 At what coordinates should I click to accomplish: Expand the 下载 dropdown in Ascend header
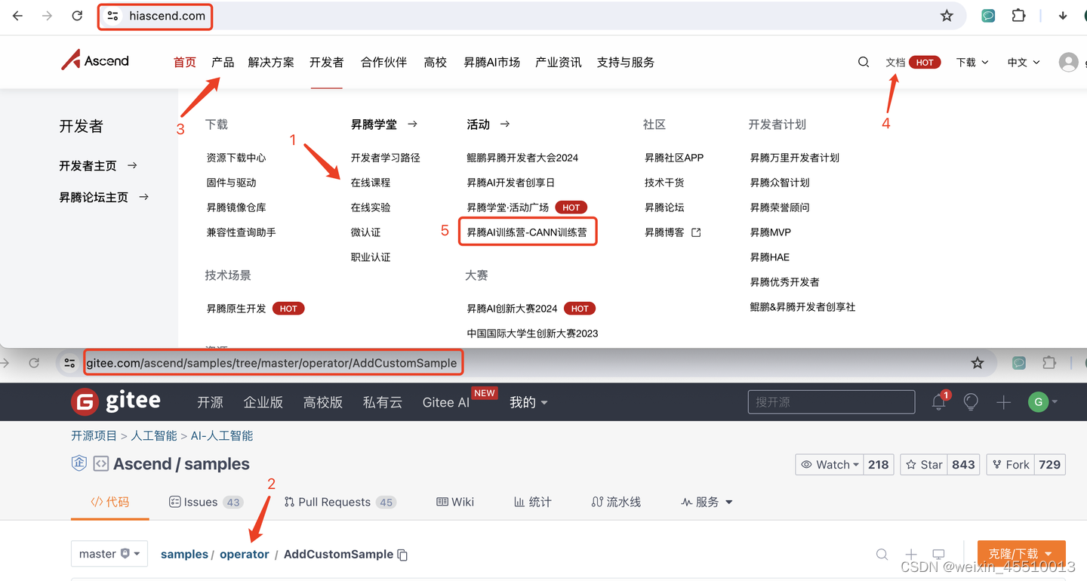pos(972,63)
